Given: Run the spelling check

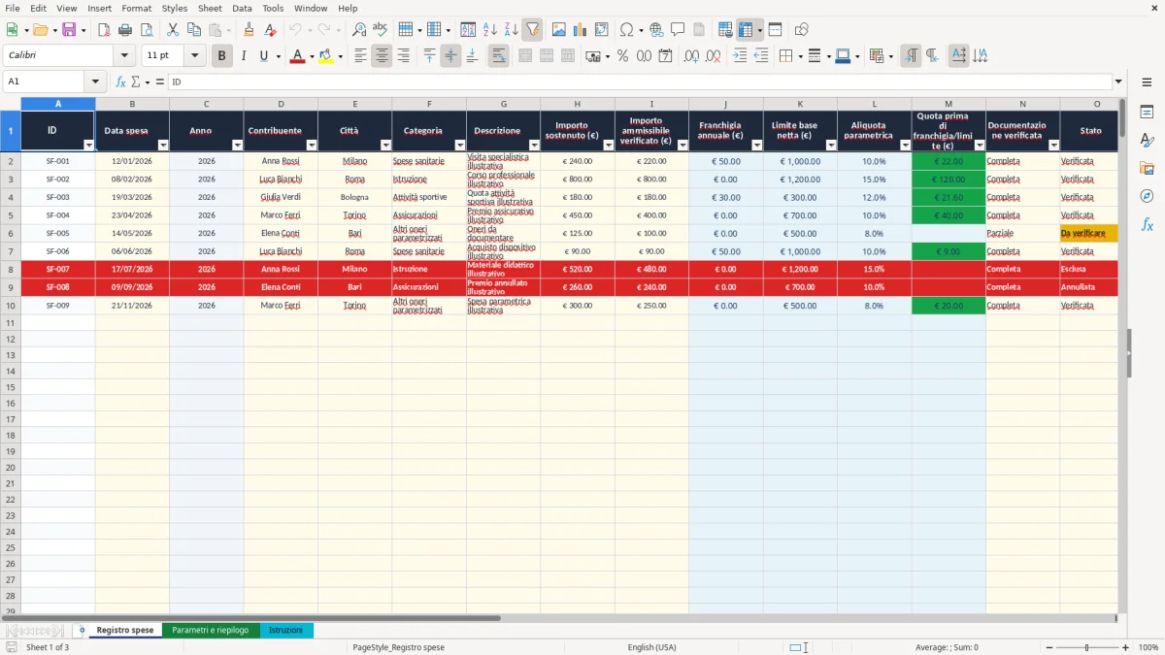Looking at the screenshot, I should [381, 30].
